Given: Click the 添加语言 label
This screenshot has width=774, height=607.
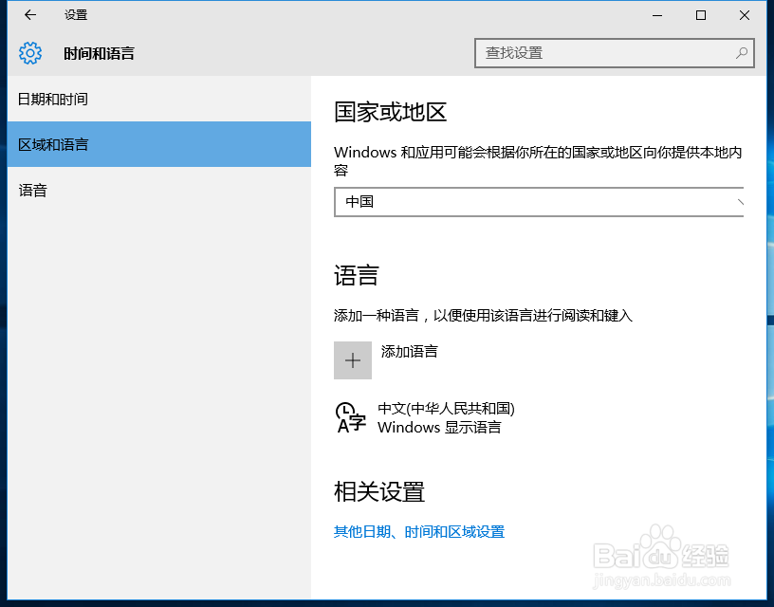Looking at the screenshot, I should tap(409, 351).
